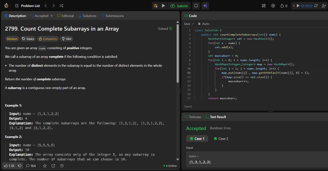Click 'return maxsubarr;' on line 17
Screen dimensions: 328x171
click(222, 98)
